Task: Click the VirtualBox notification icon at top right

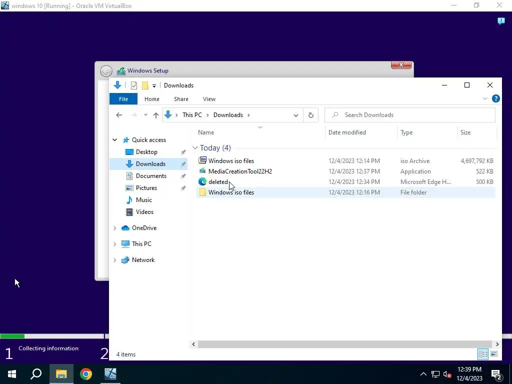Action: coord(501,21)
